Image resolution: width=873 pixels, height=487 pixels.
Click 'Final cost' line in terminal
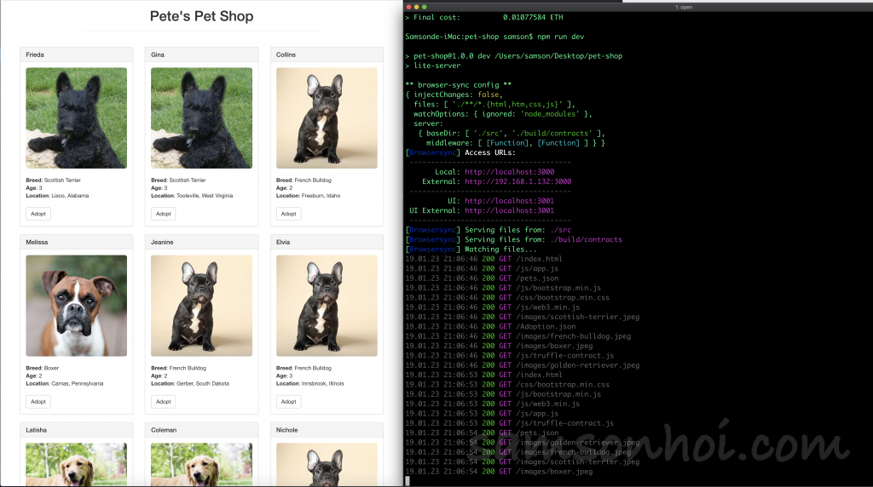(484, 17)
